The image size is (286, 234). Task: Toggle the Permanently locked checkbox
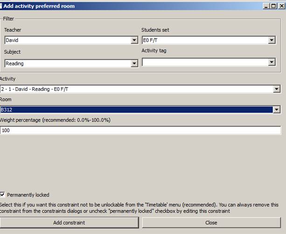[x=3, y=195]
